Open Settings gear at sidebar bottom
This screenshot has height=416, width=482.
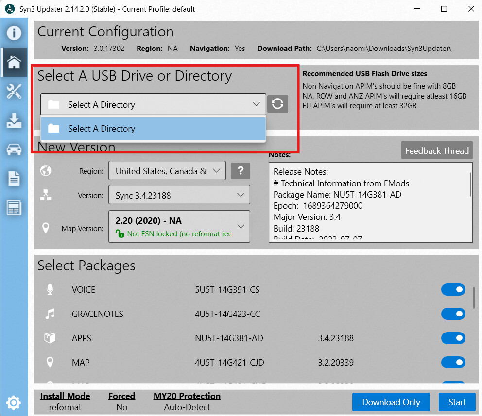point(14,402)
